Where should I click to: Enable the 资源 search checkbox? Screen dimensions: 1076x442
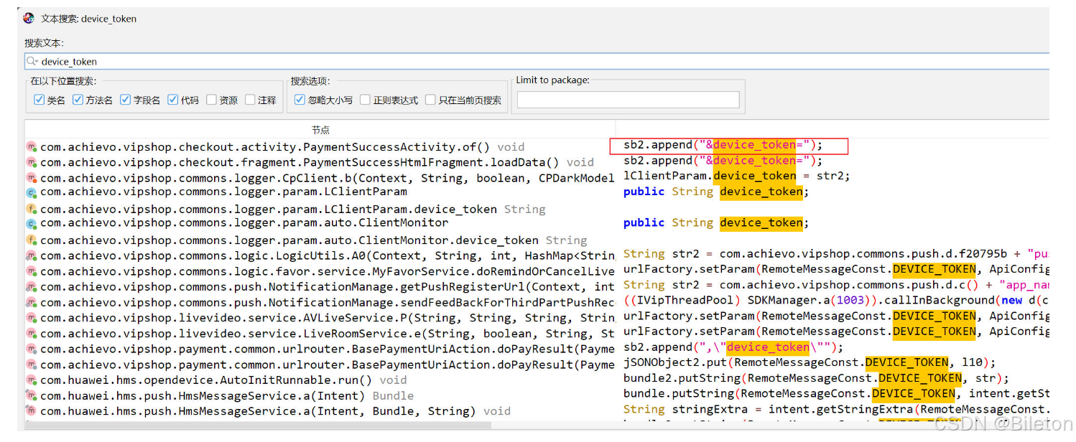(x=211, y=100)
